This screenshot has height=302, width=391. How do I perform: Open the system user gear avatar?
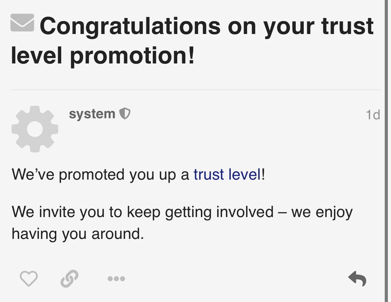point(35,129)
